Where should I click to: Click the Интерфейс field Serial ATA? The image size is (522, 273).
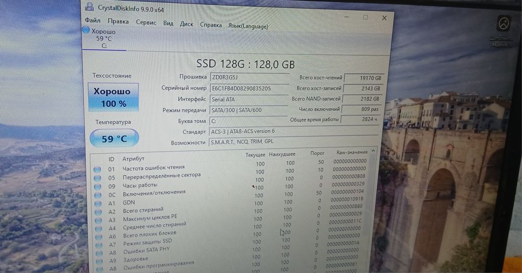[248, 99]
